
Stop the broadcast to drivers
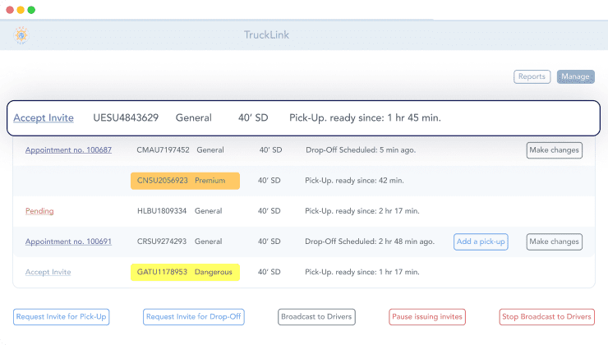[x=546, y=317]
